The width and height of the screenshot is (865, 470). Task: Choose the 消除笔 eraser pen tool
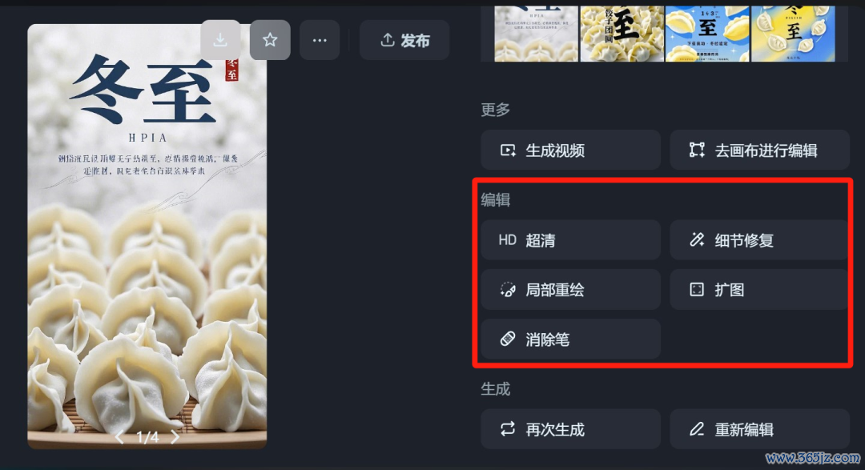click(570, 339)
